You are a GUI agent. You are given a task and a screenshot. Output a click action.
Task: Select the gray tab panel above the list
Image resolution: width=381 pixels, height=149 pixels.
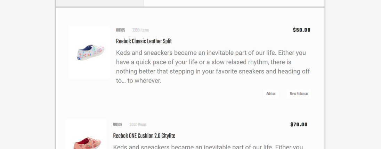[100, 3]
